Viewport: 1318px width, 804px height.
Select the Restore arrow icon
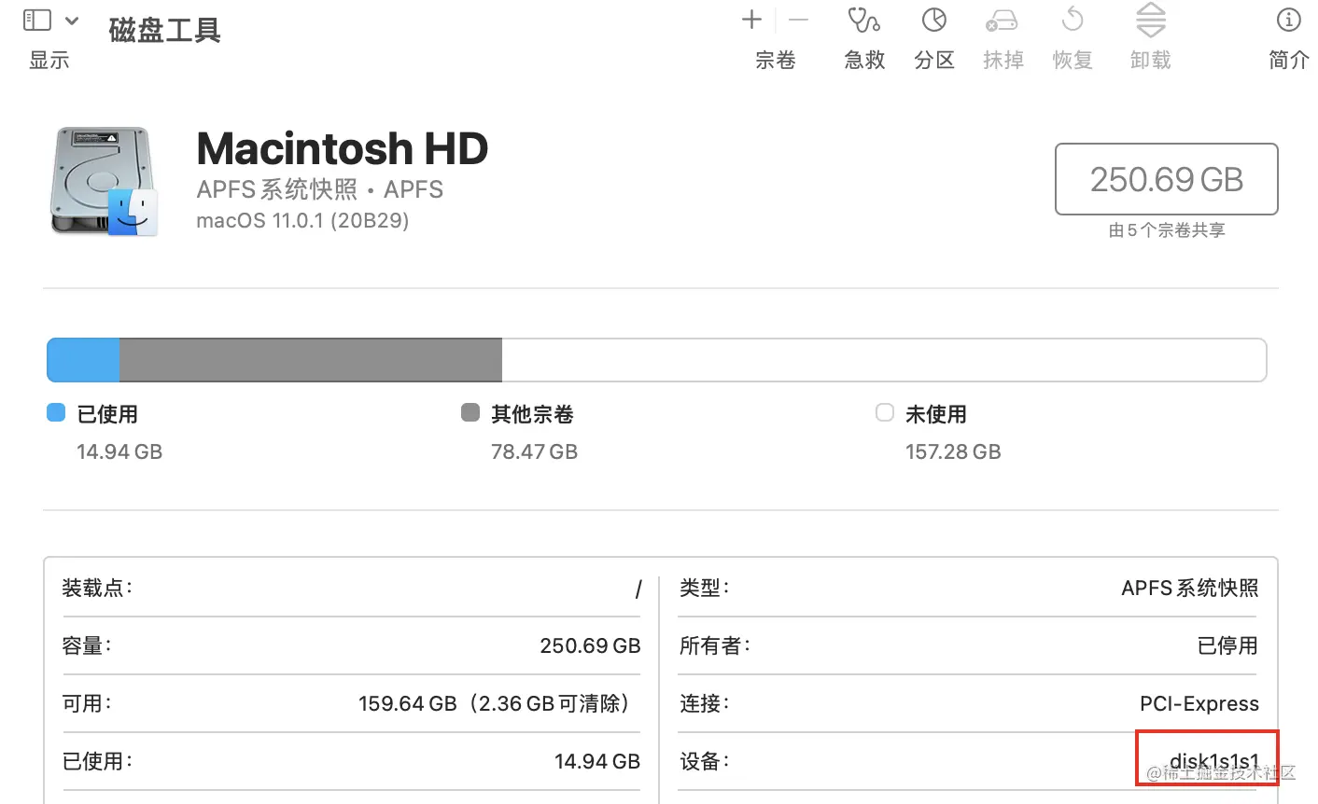point(1073,20)
